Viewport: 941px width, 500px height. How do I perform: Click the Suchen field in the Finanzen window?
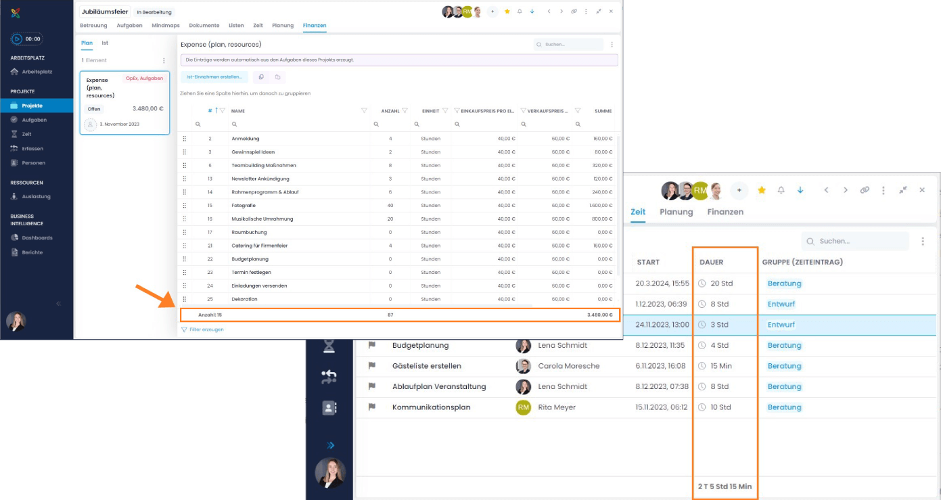click(x=568, y=45)
